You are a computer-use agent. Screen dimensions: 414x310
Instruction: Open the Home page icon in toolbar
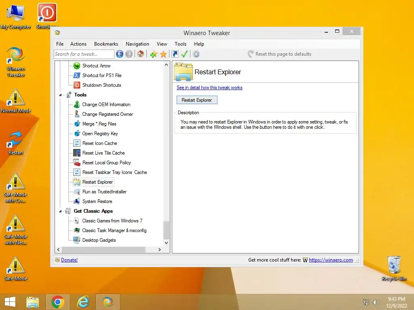140,54
